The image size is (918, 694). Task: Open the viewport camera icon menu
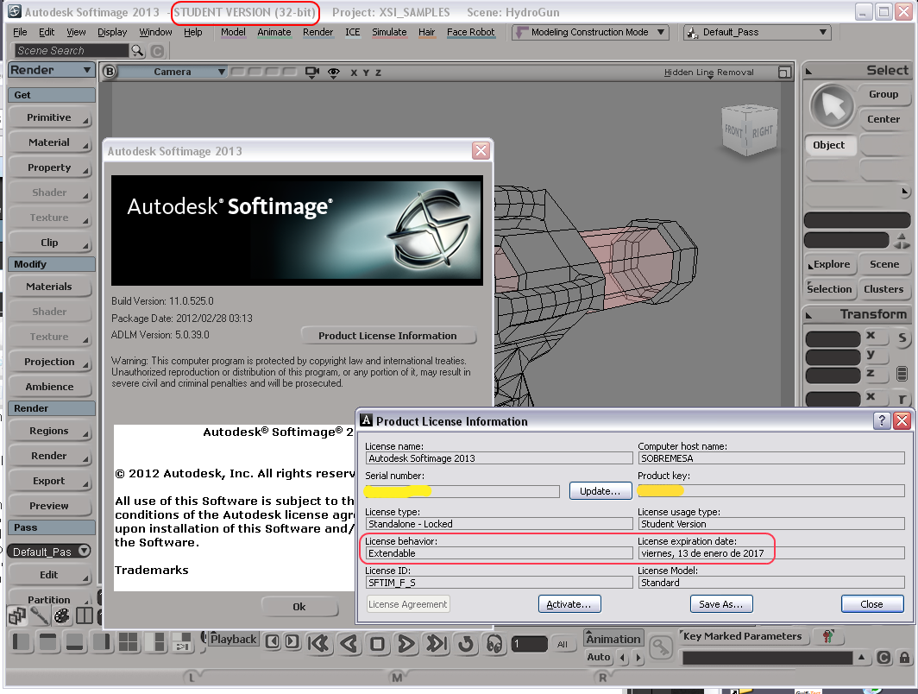coord(312,73)
